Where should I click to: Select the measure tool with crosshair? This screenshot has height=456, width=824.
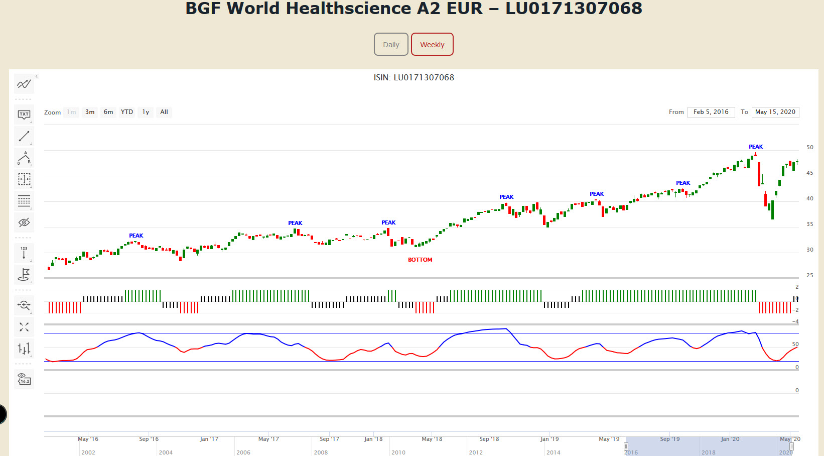pos(24,179)
